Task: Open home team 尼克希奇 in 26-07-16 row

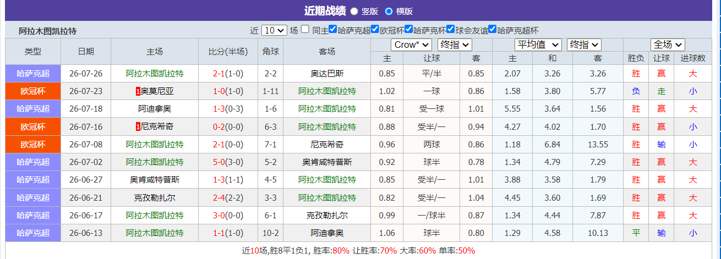Action: [157, 126]
